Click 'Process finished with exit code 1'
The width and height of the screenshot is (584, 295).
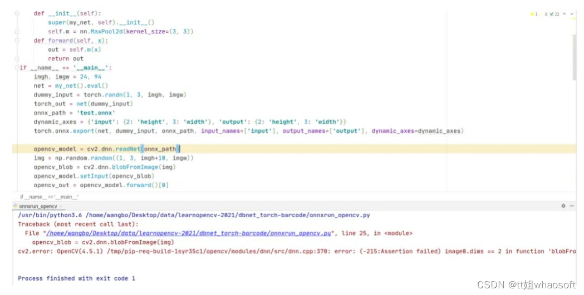click(76, 278)
